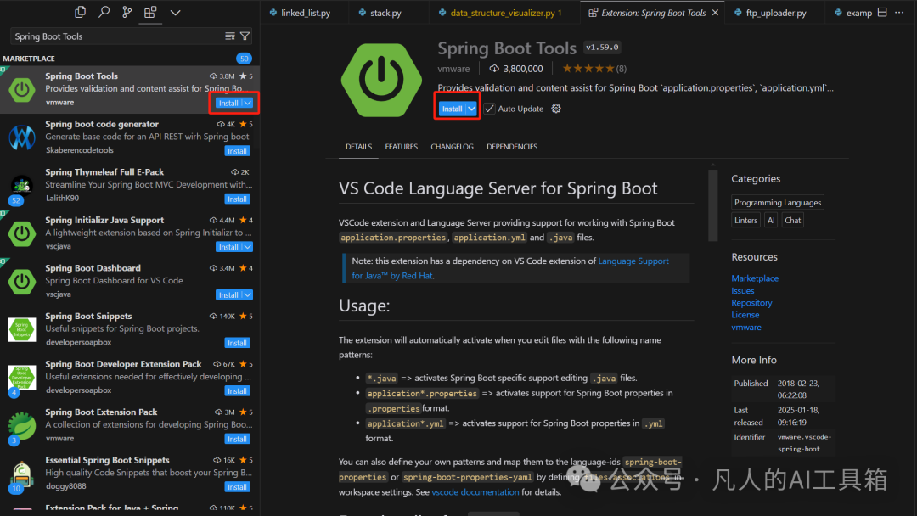Select Spring Boot Dashboard extension icon
917x516 pixels.
tap(21, 282)
